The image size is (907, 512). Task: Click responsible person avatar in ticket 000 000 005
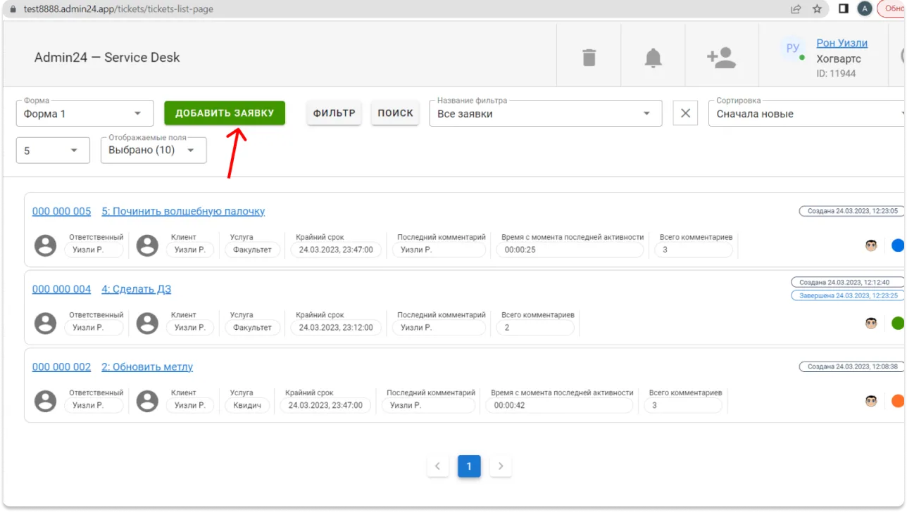(46, 245)
